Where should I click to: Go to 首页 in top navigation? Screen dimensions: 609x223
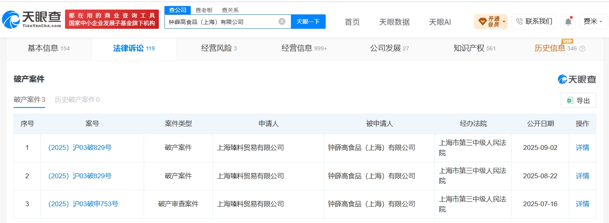[352, 22]
